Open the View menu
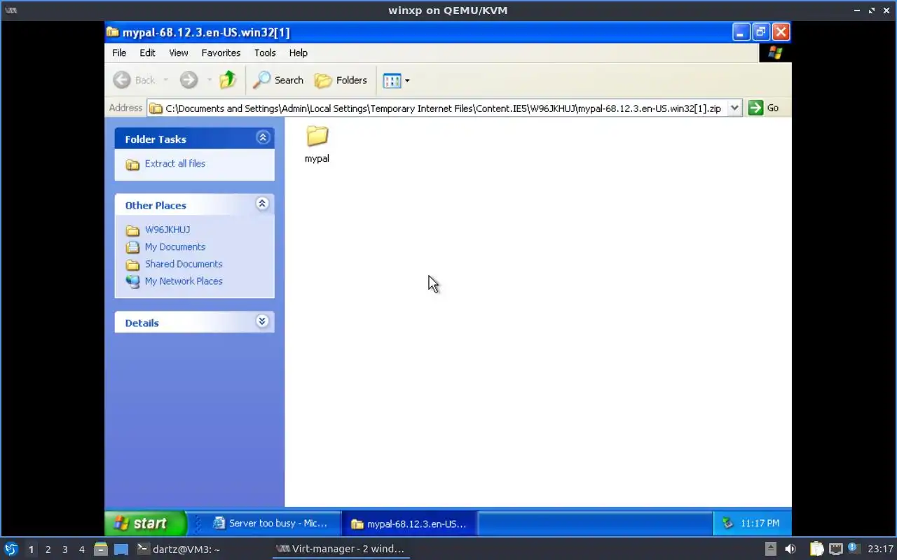The image size is (897, 560). [x=178, y=52]
